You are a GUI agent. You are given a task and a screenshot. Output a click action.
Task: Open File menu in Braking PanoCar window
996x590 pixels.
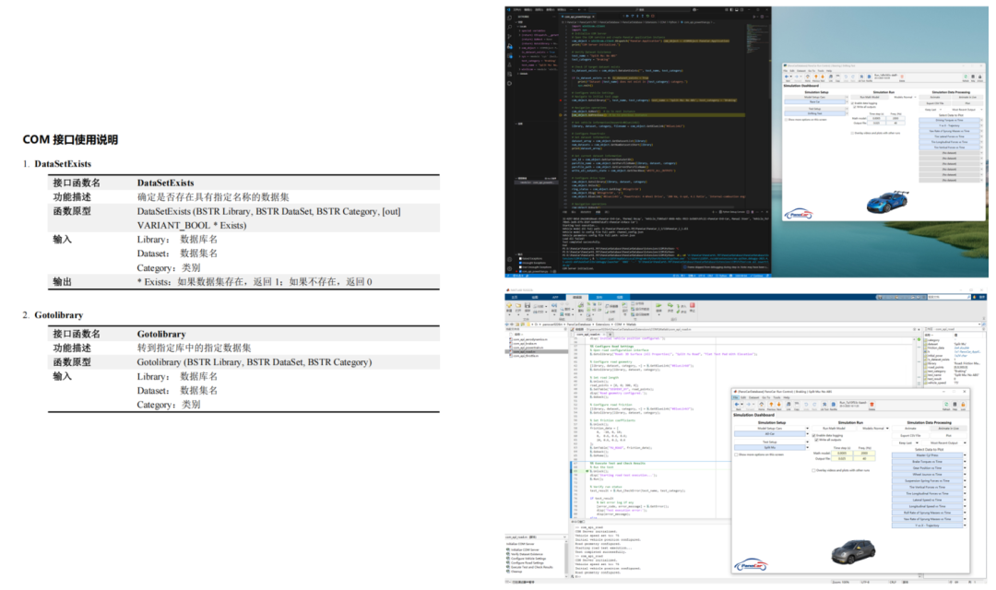736,397
